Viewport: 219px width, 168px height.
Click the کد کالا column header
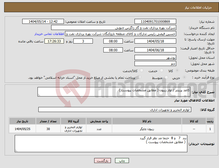pyautogui.click(x=194, y=121)
